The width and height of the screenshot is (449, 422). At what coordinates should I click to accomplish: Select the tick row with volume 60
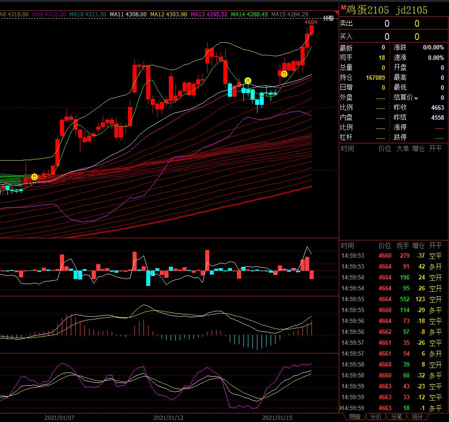click(x=393, y=375)
